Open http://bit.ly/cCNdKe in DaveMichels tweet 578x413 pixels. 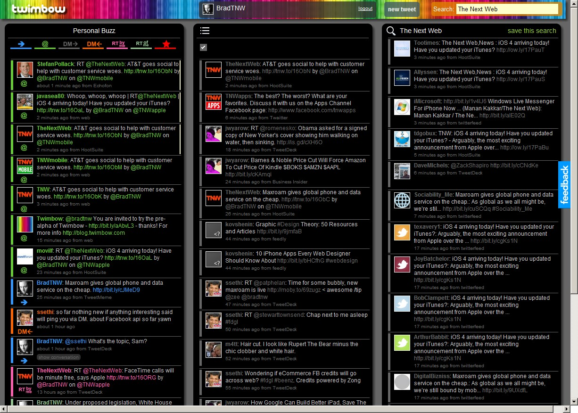click(514, 165)
